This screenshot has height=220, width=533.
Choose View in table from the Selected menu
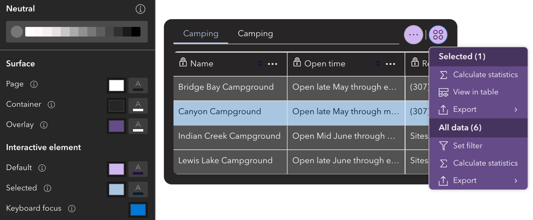coord(476,92)
